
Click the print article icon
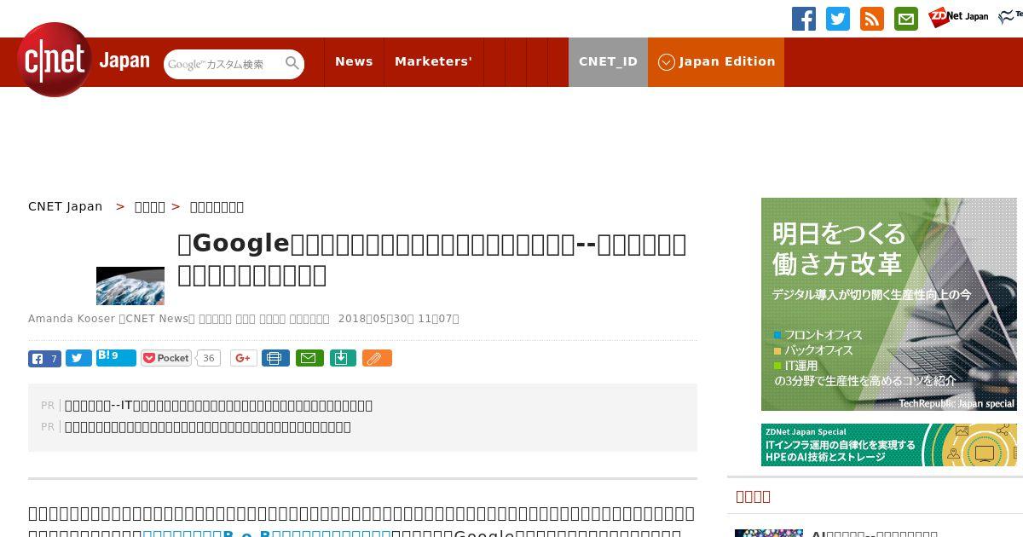click(275, 359)
